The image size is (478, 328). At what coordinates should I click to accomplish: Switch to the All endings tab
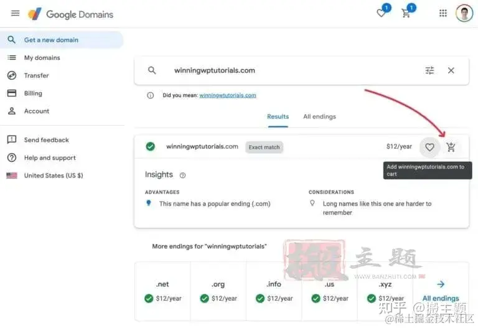(x=319, y=117)
